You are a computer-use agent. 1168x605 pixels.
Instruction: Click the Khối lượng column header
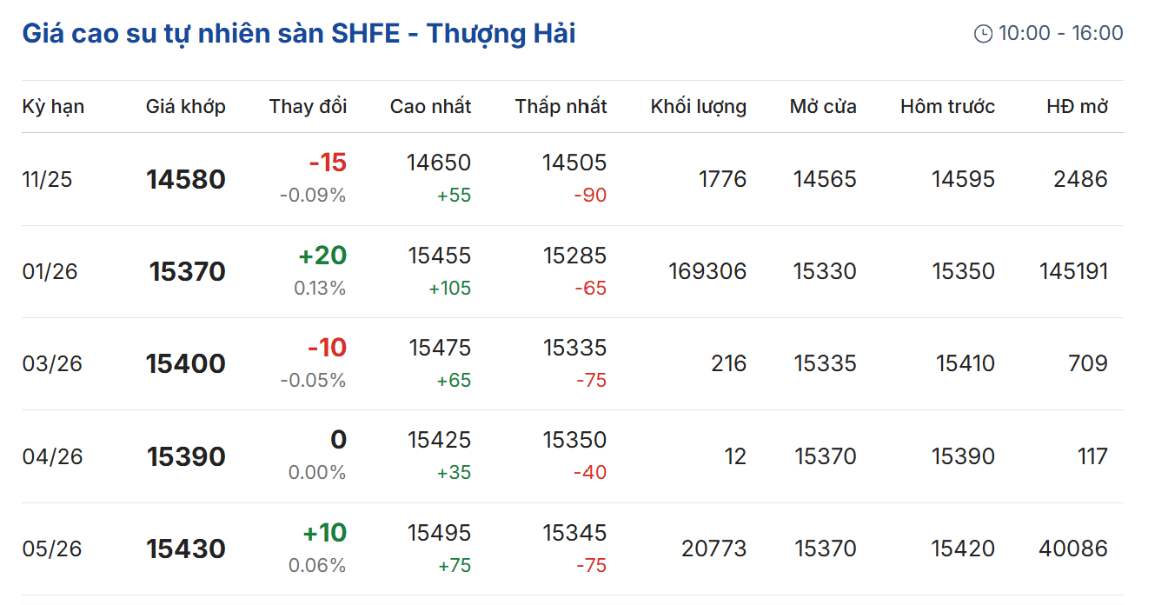point(698,106)
